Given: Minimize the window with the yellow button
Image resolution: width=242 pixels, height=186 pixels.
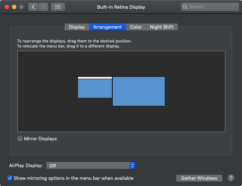Looking at the screenshot, I should [x=14, y=7].
